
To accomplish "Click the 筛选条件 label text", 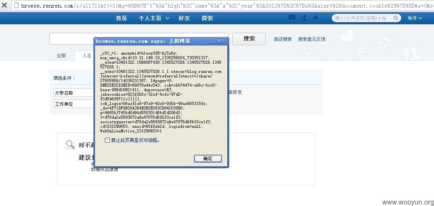I will (x=64, y=78).
